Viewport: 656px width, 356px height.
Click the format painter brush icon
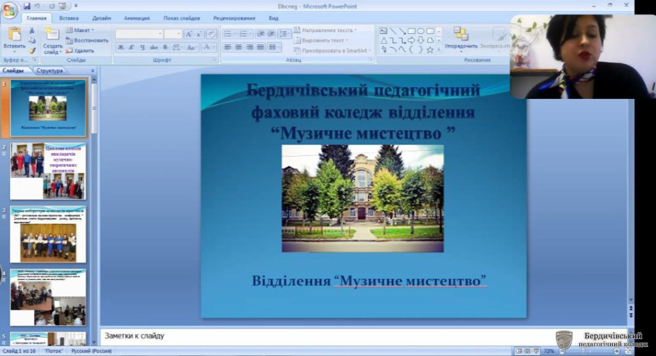(31, 50)
